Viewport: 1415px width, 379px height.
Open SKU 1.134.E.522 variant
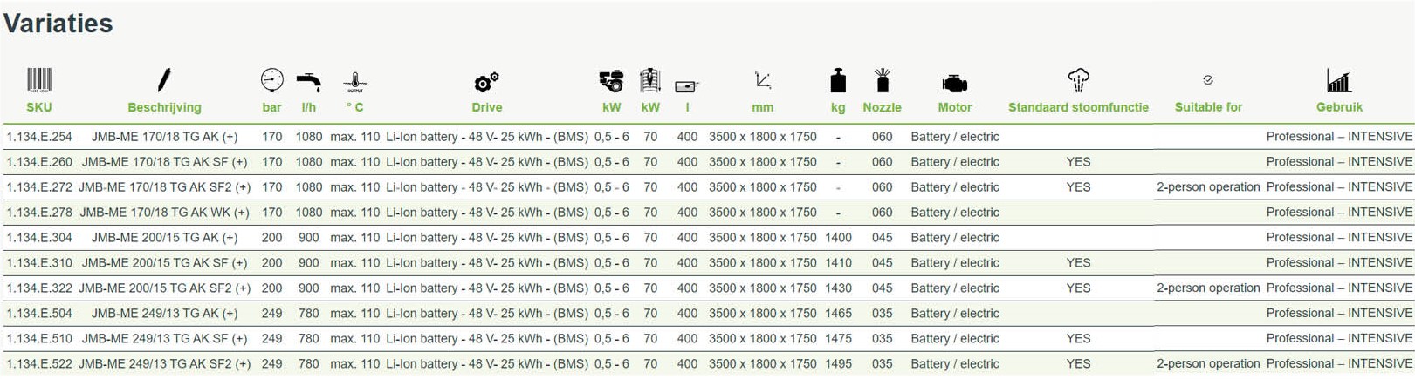(39, 364)
